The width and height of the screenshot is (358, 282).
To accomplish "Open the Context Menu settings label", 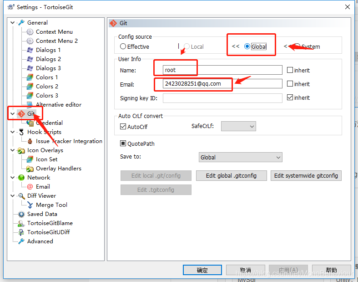I will pyautogui.click(x=54, y=32).
